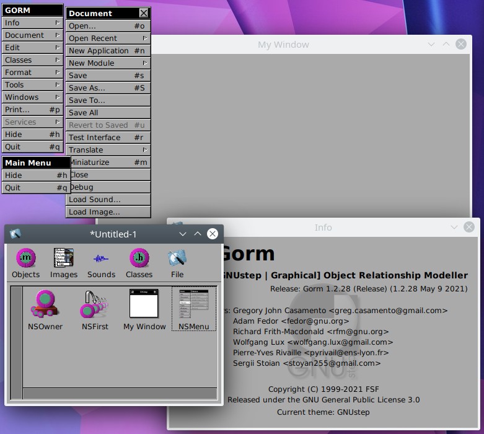Choose Miniaturize in Document menu
Screen dimensions: 484x434
[x=110, y=162]
